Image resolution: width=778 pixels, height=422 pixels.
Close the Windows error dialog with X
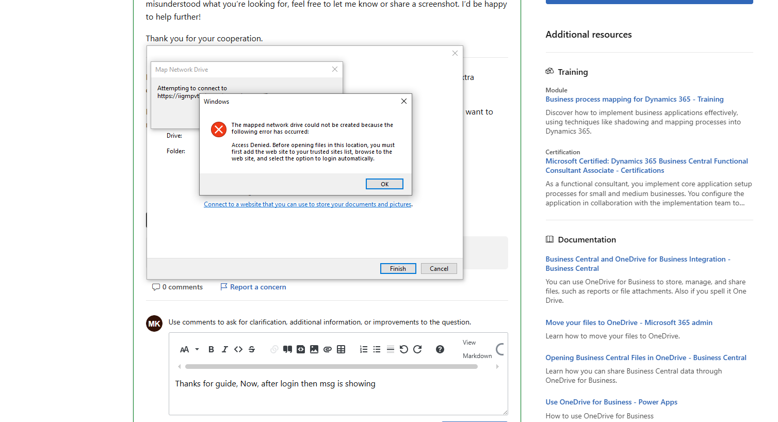tap(404, 101)
